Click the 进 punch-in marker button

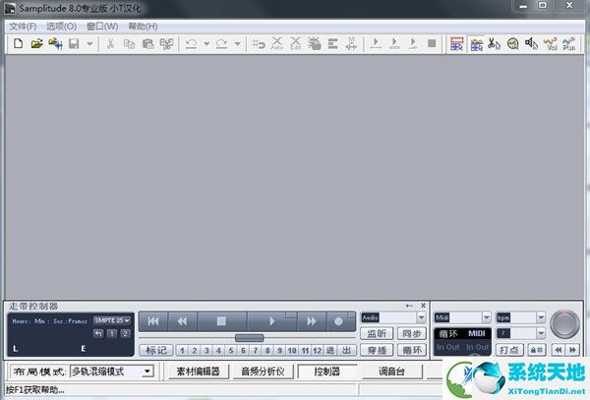click(330, 351)
